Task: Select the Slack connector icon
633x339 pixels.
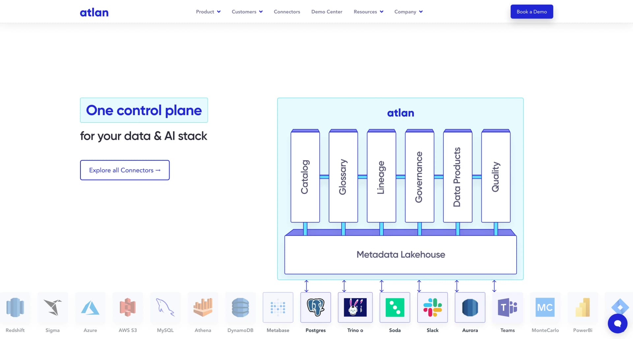Action: pyautogui.click(x=432, y=307)
